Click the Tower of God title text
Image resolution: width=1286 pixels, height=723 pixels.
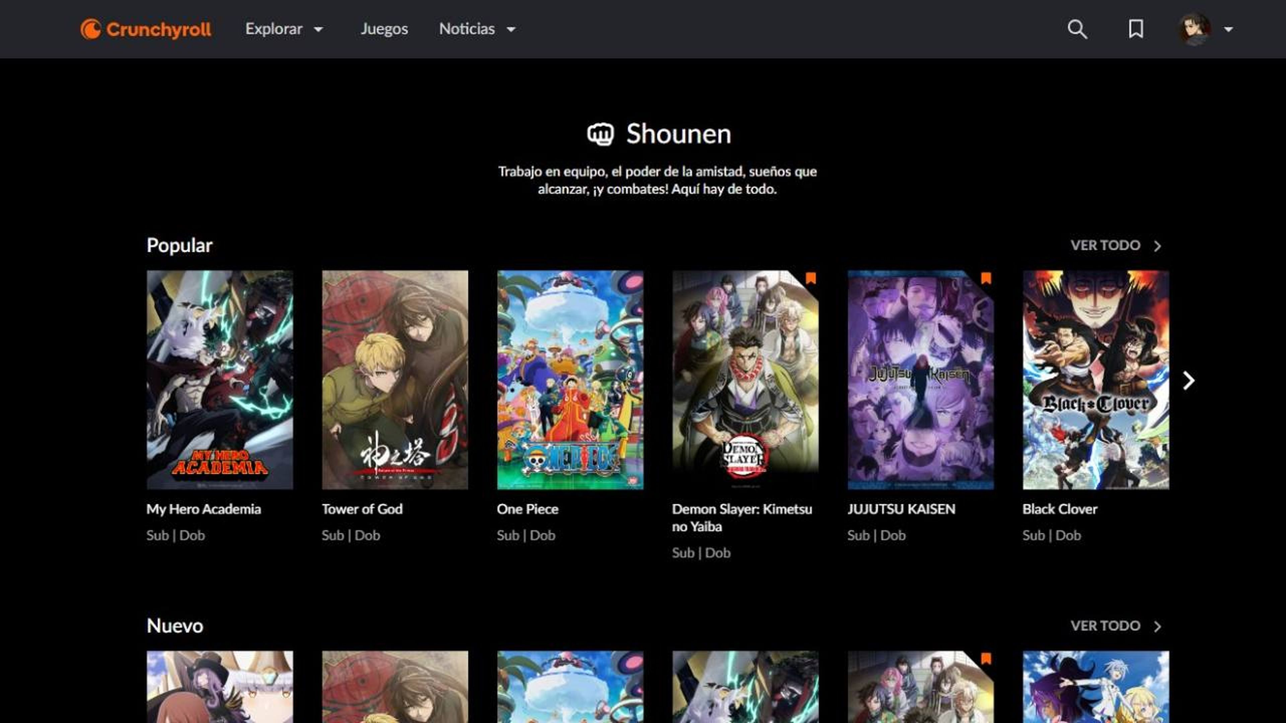point(362,509)
